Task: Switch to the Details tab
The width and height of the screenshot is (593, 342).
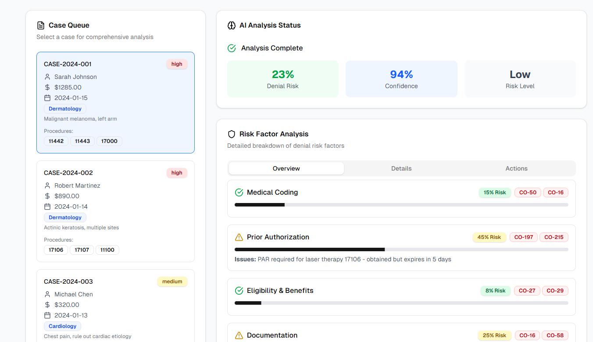Action: point(401,168)
